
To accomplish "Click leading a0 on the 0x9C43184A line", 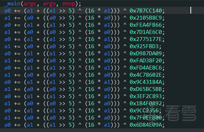I will (8, 82).
